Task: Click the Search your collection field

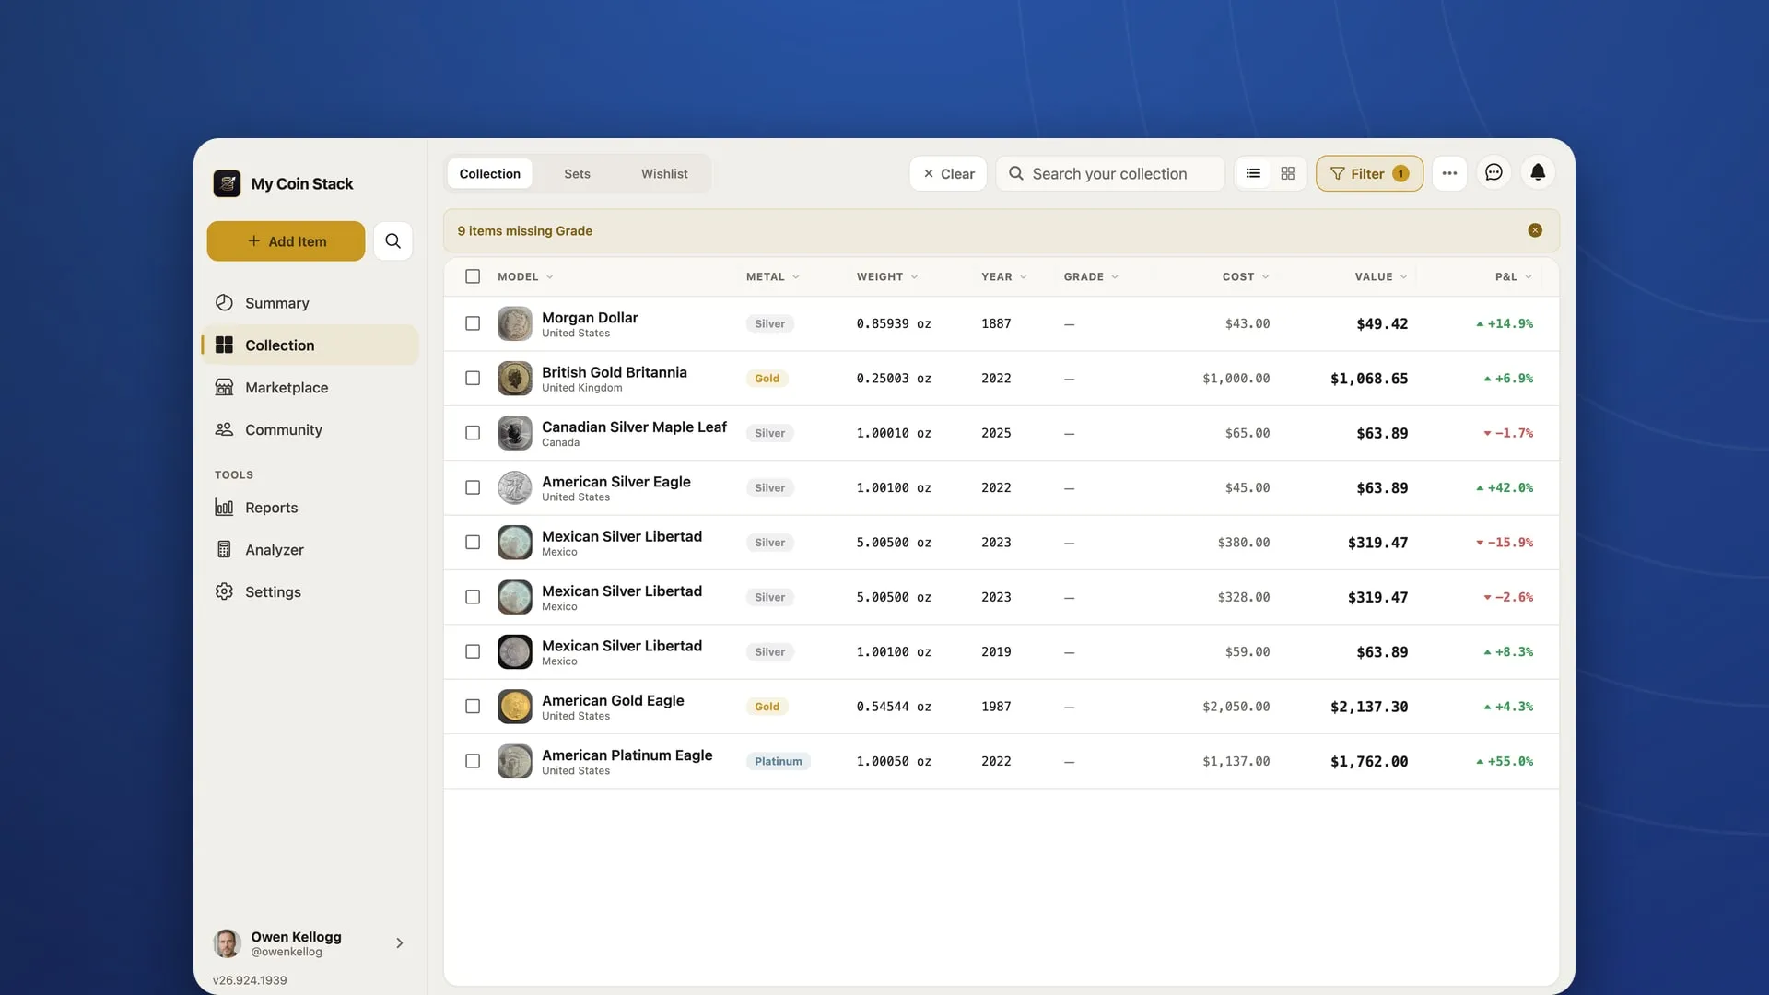Action: pos(1110,173)
